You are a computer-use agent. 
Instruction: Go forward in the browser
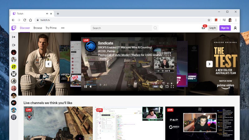tap(19, 20)
